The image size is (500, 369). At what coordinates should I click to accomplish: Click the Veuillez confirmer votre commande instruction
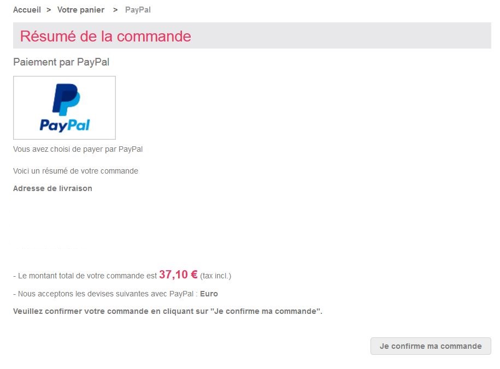point(168,311)
